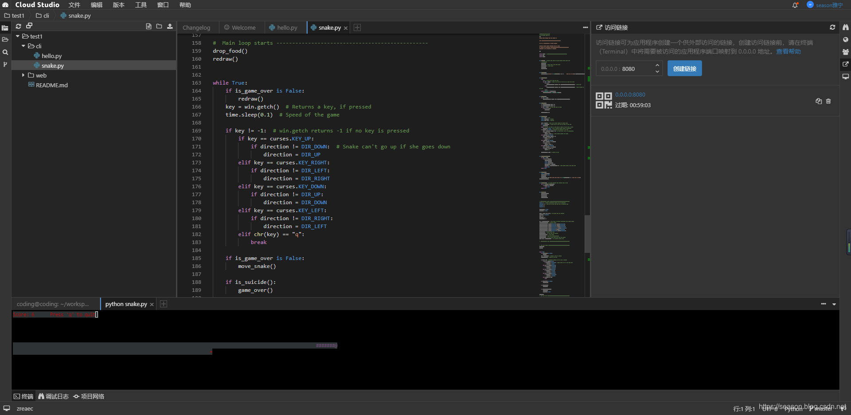Viewport: 851px width, 415px height.
Task: Click the snake.py breadcrumb
Action: point(76,16)
